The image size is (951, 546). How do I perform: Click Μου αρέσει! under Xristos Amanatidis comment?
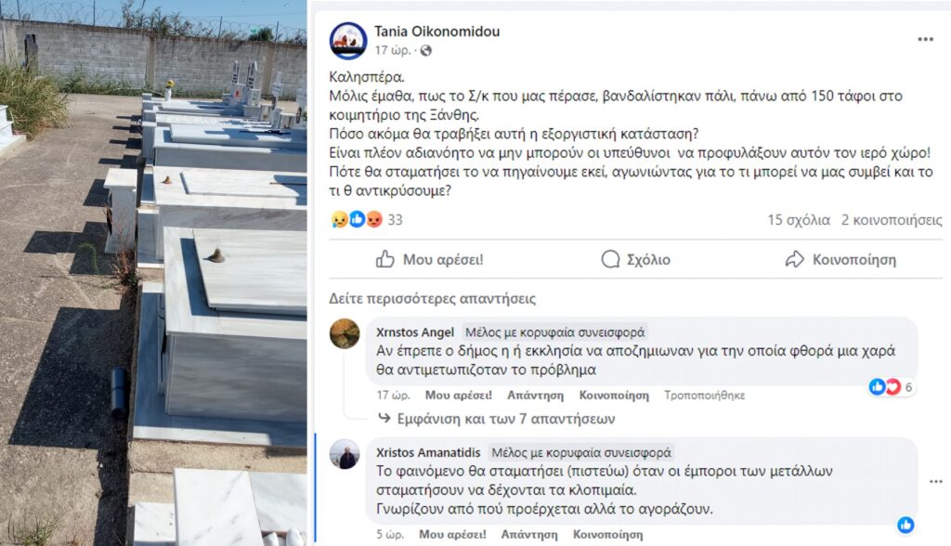(x=452, y=535)
